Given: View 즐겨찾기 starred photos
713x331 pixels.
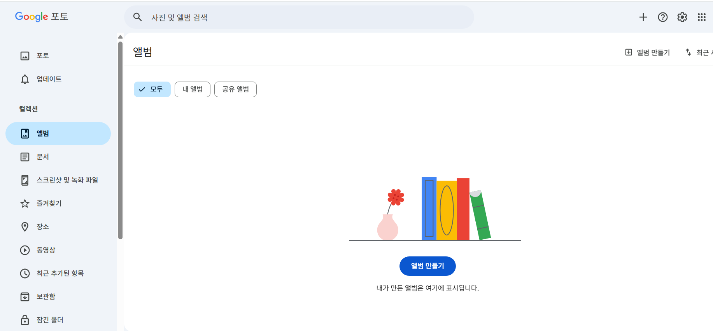Looking at the screenshot, I should (x=49, y=203).
